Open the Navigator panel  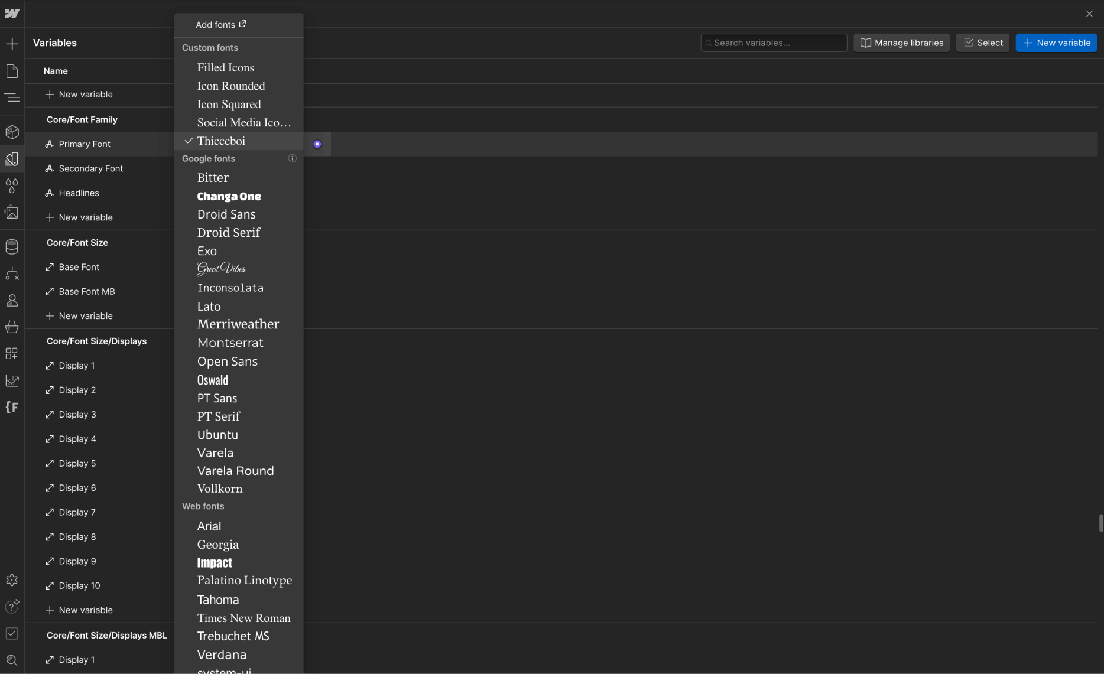(x=12, y=97)
